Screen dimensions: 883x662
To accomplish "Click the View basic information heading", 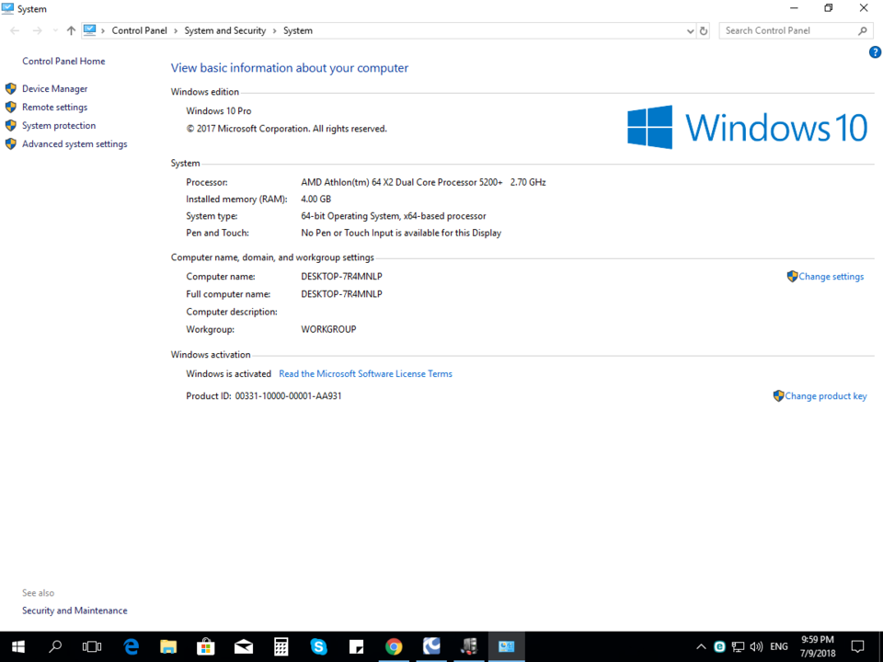I will 290,68.
